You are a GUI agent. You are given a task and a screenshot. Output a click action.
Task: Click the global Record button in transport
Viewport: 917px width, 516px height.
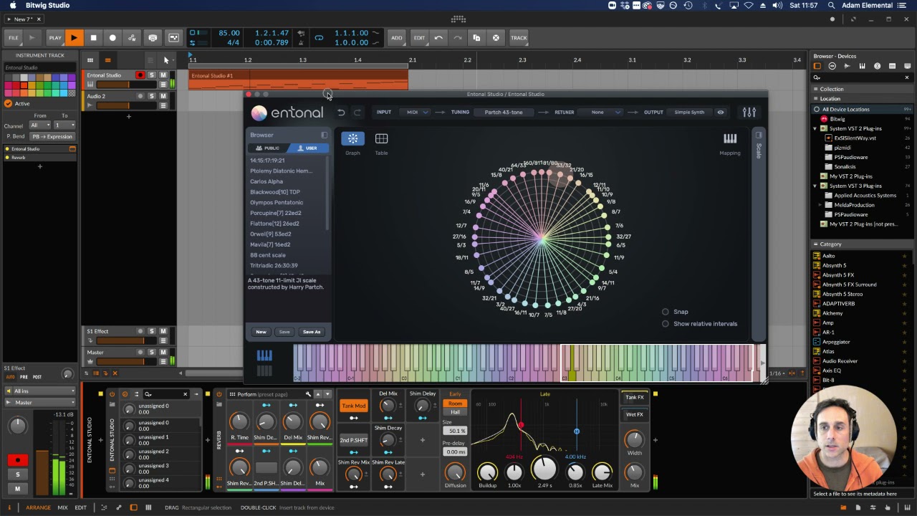(112, 38)
